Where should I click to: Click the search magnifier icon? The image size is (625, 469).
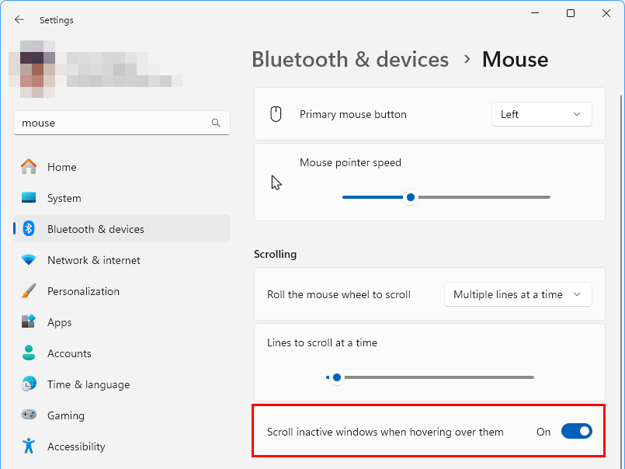pyautogui.click(x=216, y=123)
